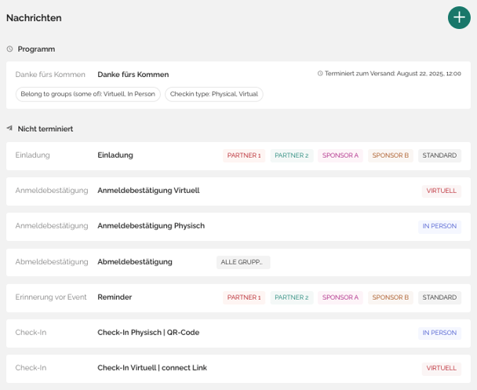Click the paper plane icon beside Nicht terminiert

point(9,129)
